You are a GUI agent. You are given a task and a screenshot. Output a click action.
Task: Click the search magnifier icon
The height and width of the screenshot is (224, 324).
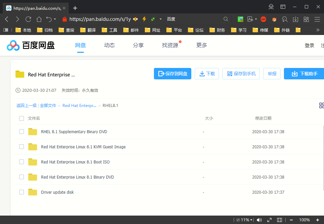[226, 19]
